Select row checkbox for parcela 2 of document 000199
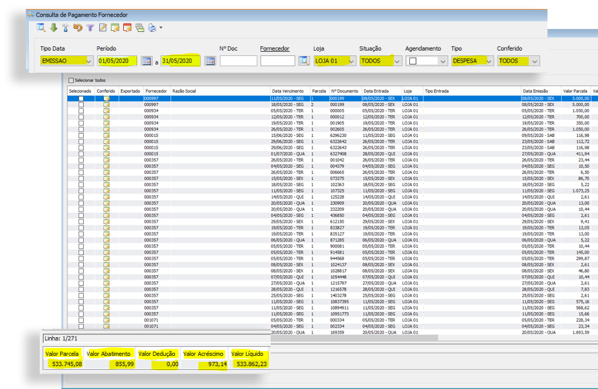The height and width of the screenshot is (389, 598). [81, 105]
